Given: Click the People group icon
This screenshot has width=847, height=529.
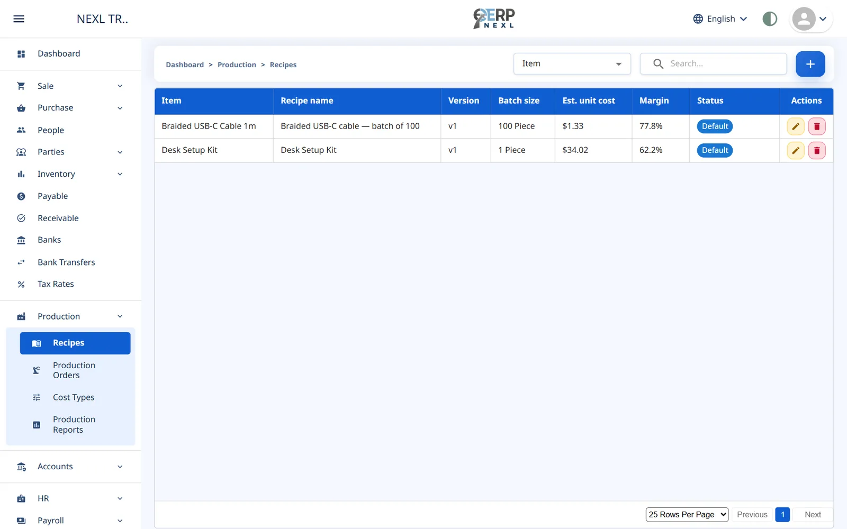Looking at the screenshot, I should (x=21, y=130).
